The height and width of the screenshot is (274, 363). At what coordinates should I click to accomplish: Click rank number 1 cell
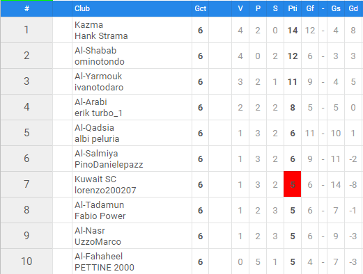click(x=26, y=30)
